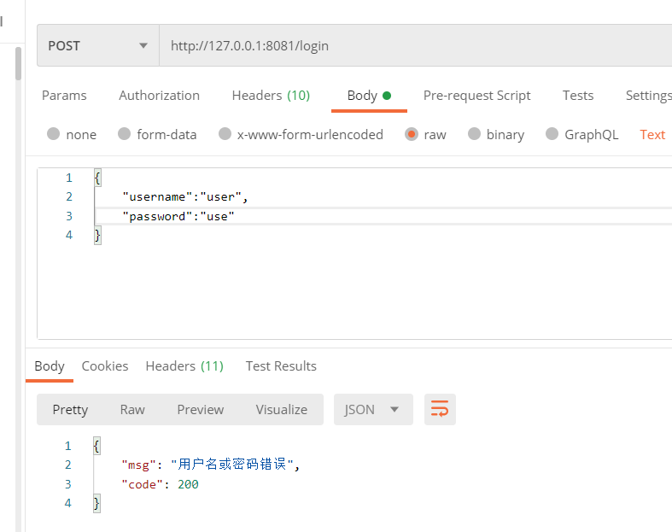The image size is (672, 532).
Task: Open the Tests tab
Action: tap(578, 96)
